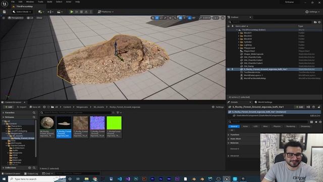The image size is (323, 182).
Task: Expand the Lighting folder in the Outliner
Action: 239,45
